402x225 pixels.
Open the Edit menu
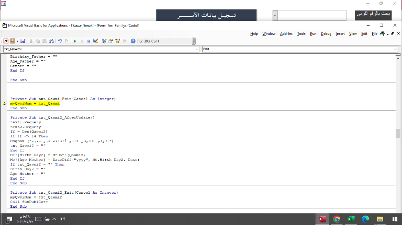coord(364,34)
